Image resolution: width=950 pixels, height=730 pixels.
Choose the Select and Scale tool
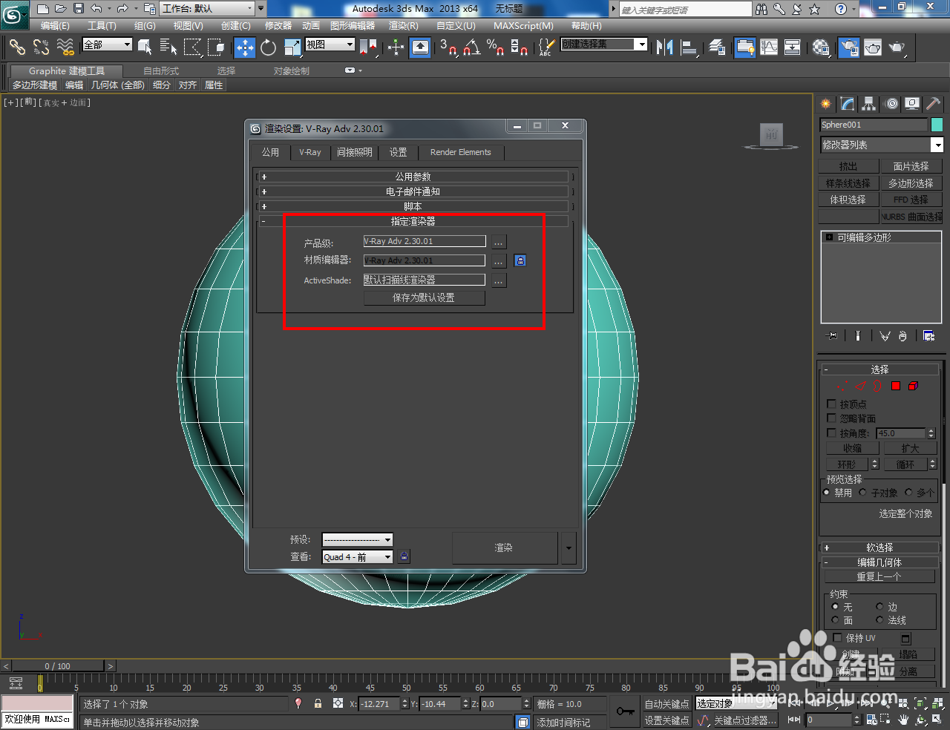pos(292,47)
